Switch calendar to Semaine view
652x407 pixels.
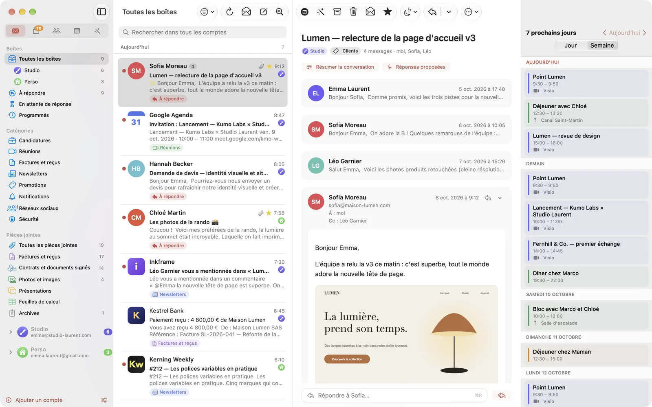coord(602,46)
